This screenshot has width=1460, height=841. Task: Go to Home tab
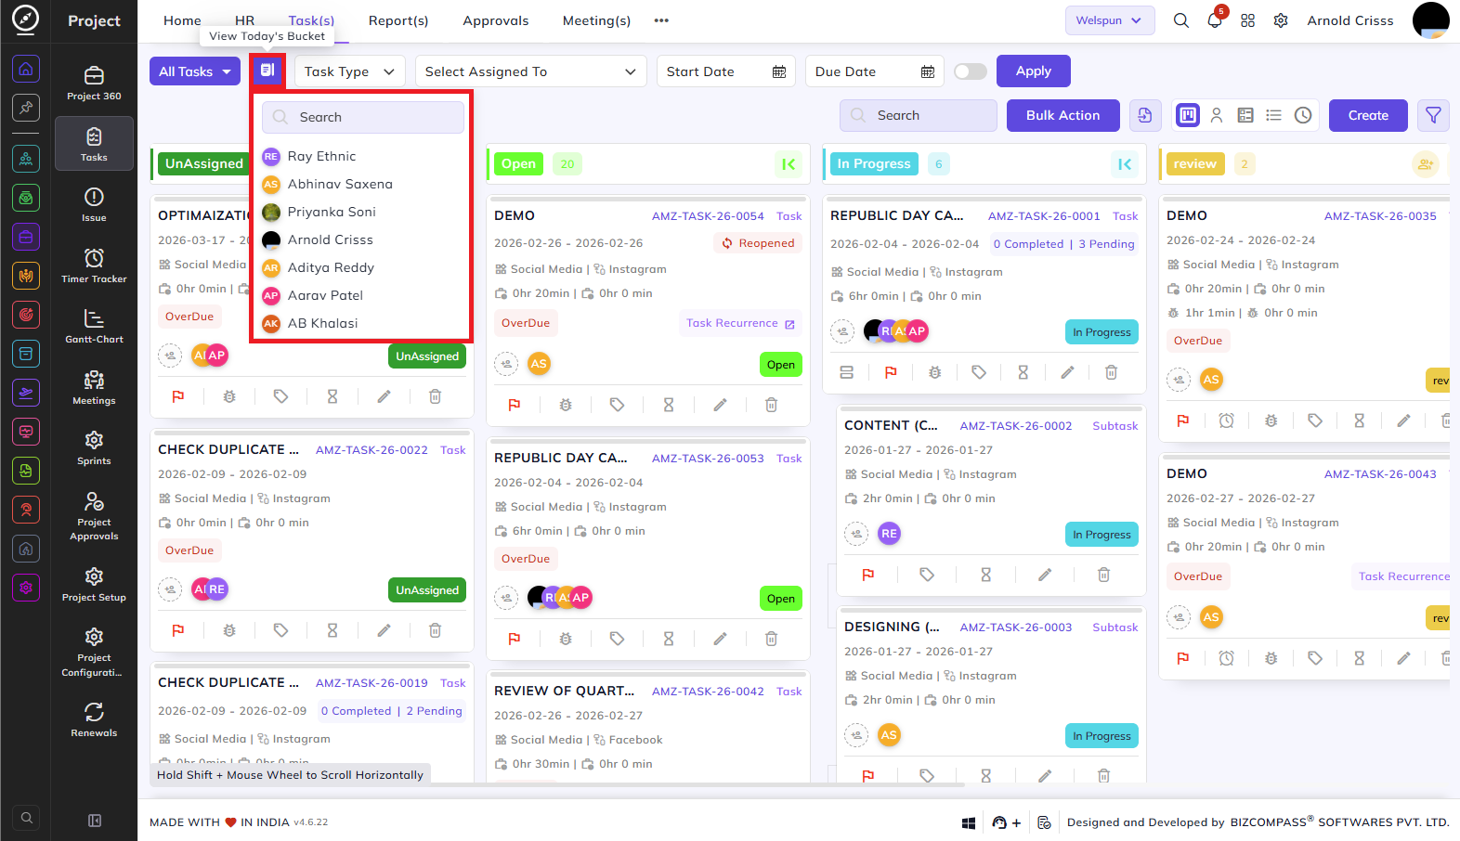182,20
